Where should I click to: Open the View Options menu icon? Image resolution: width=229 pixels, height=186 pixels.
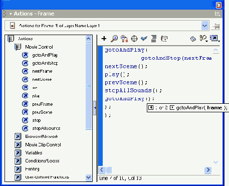[215, 39]
